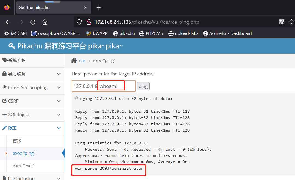This screenshot has height=180, width=295.
Task: Click "Packets: Sent = 4" statistics line
Action: coord(148,150)
